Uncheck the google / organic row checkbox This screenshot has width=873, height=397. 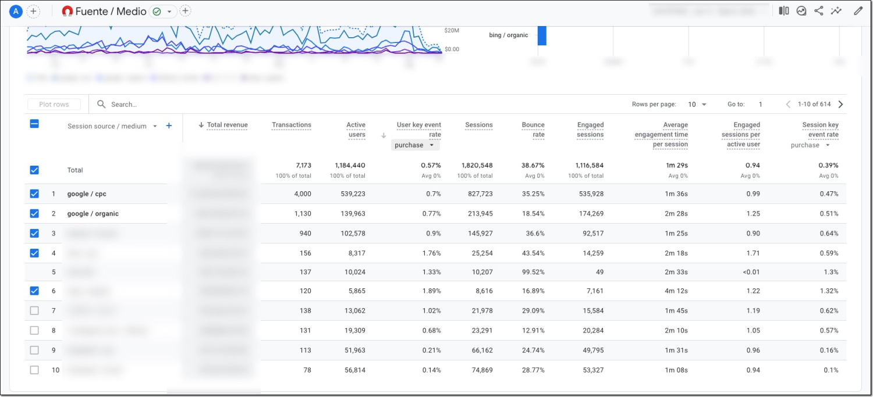tap(34, 213)
